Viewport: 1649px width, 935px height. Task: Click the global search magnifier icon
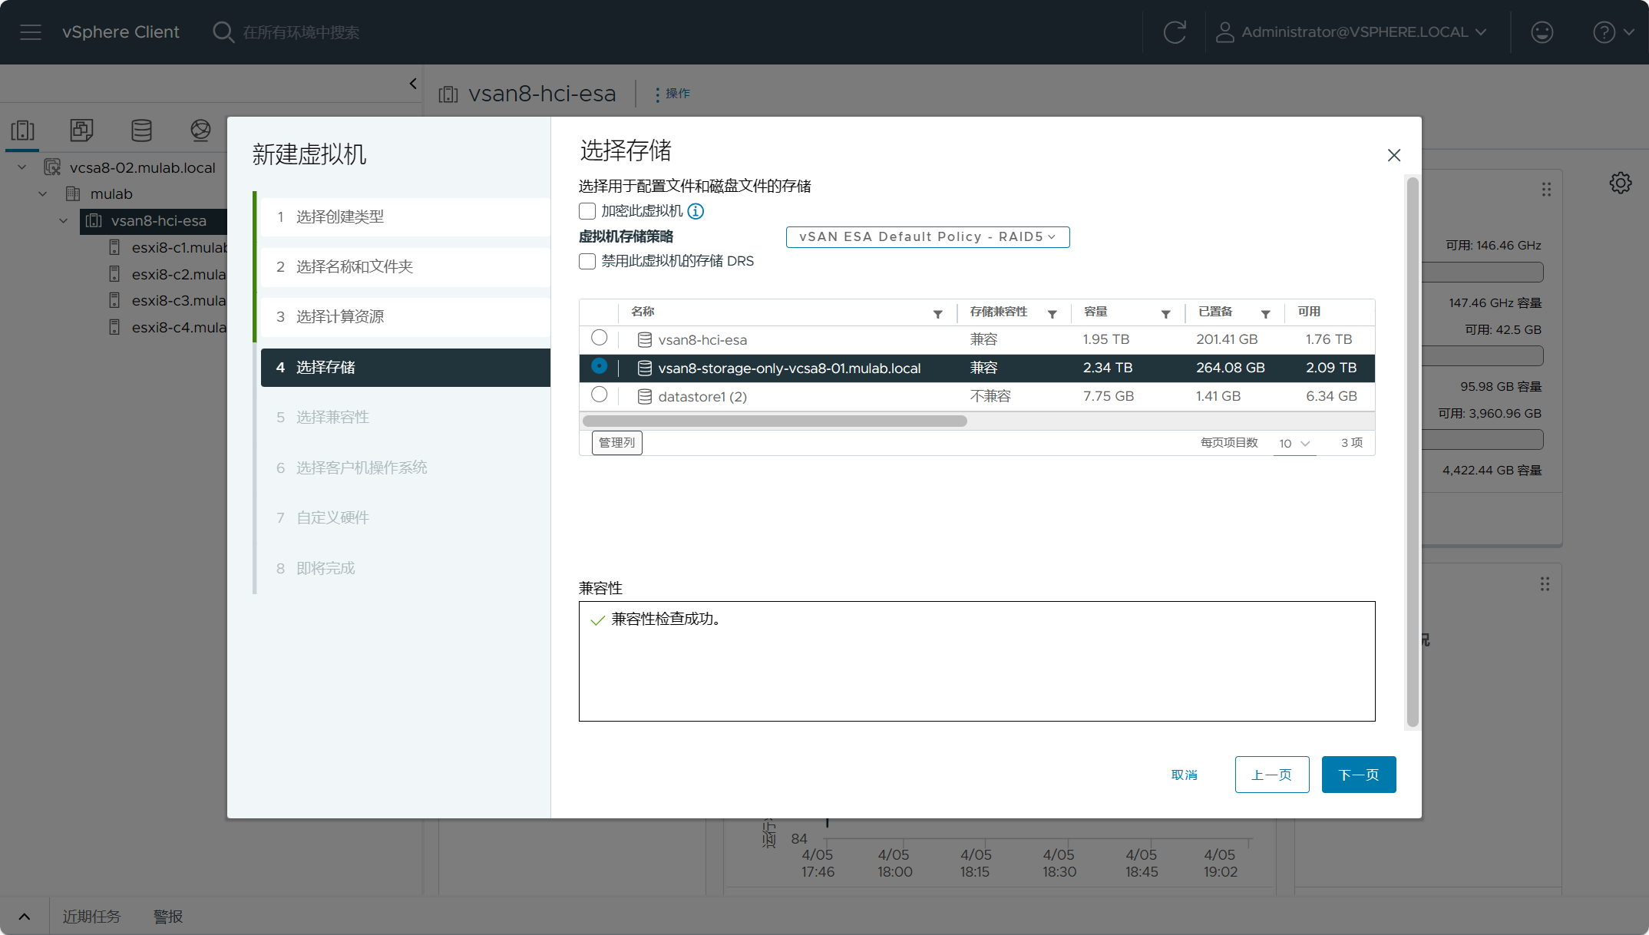(x=223, y=32)
